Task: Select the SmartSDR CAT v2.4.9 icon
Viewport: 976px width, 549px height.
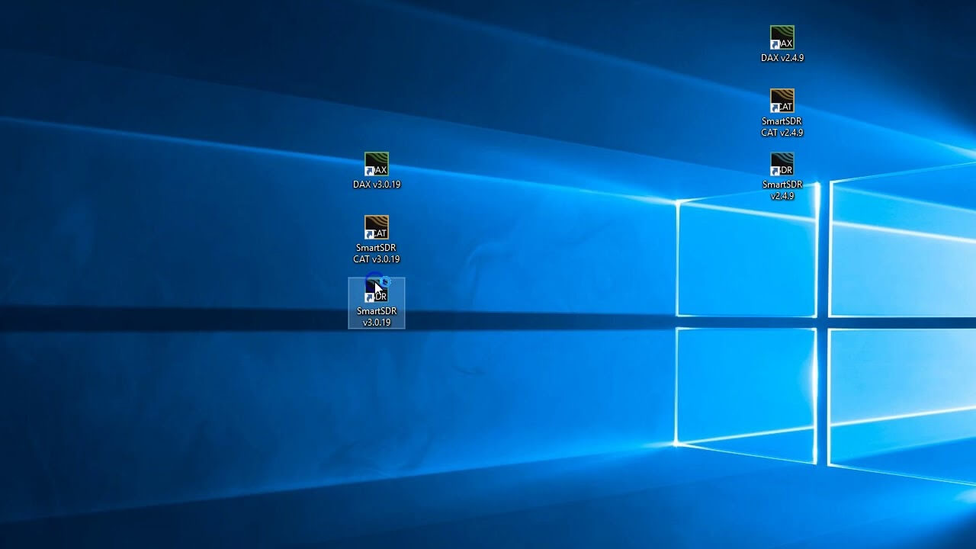Action: coord(782,101)
